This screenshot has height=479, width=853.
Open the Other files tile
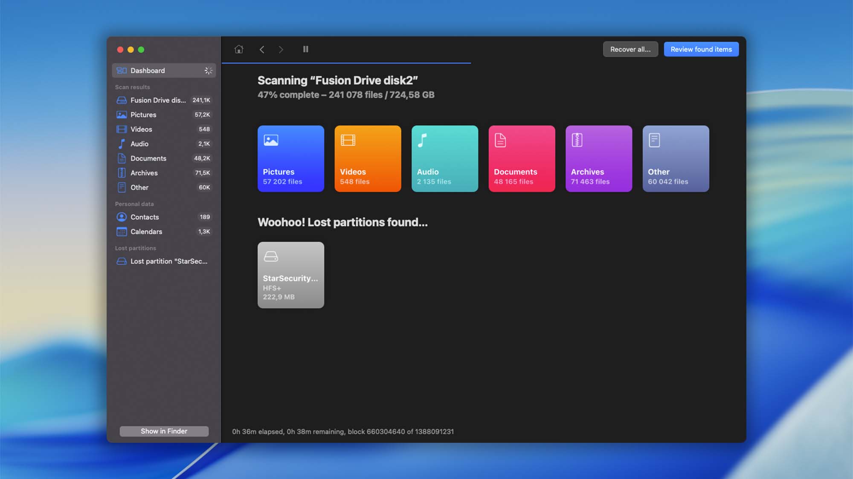pyautogui.click(x=676, y=158)
